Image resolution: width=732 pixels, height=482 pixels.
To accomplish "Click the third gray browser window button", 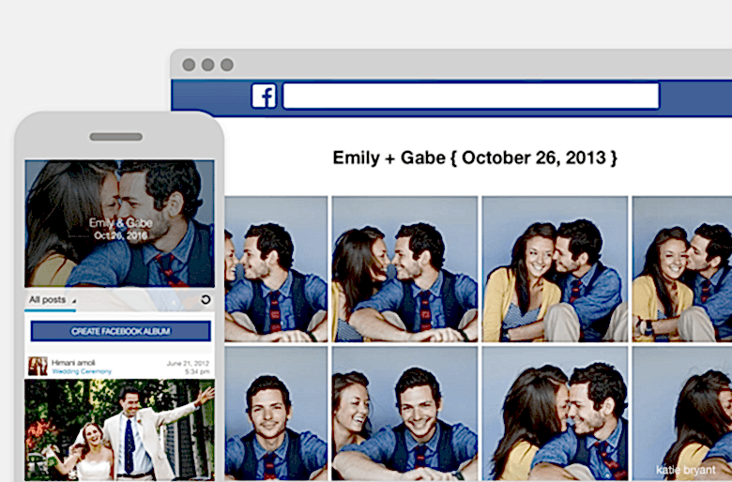I will (x=227, y=65).
